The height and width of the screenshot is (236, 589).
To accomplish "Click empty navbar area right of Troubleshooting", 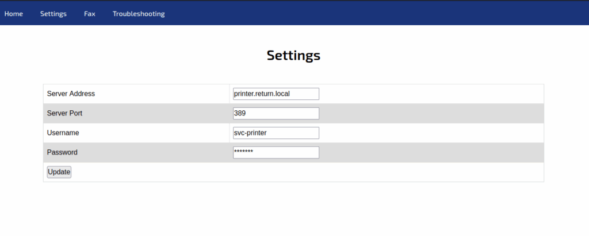I will 374,14.
